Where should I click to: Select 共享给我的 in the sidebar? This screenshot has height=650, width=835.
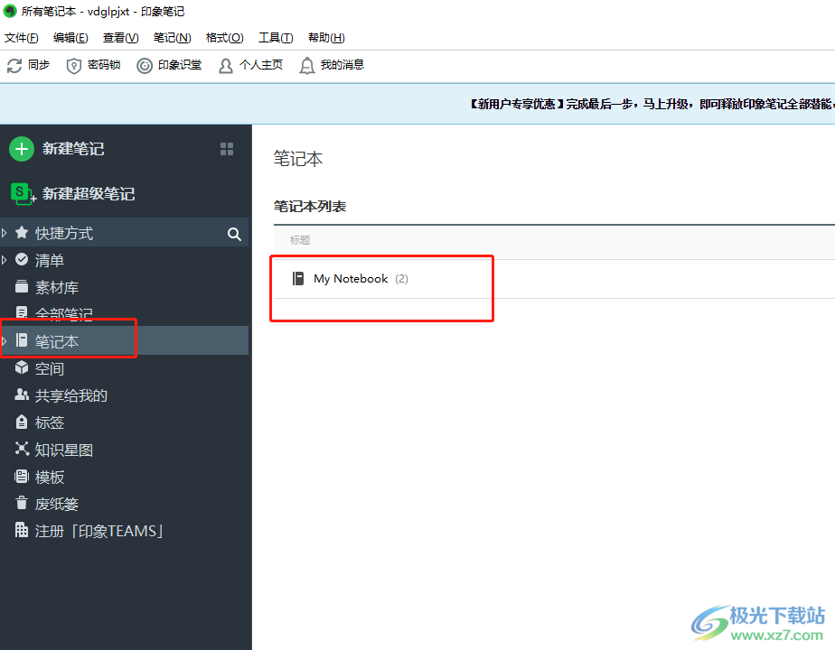point(71,395)
